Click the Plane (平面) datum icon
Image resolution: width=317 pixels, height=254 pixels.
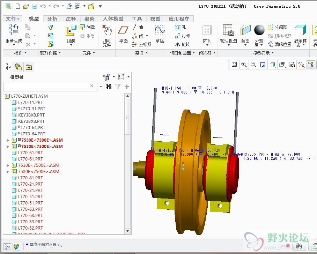tap(123, 30)
